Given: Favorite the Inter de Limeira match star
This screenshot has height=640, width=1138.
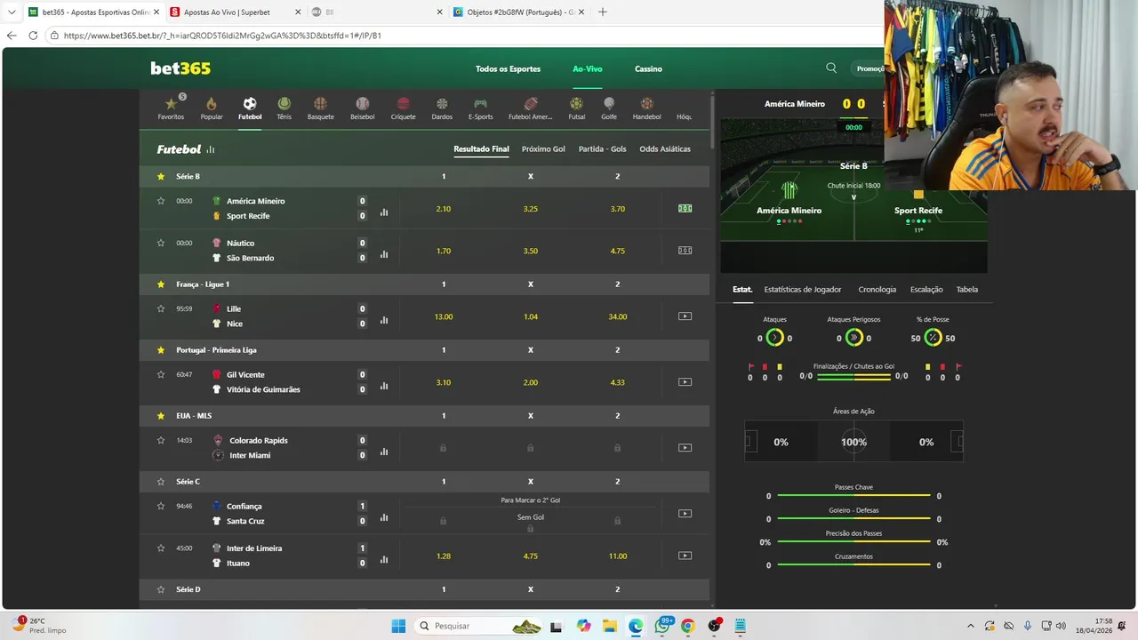Looking at the screenshot, I should coord(161,548).
